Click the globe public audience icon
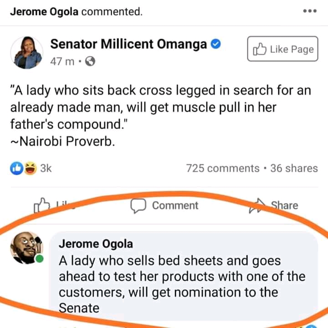The width and height of the screenshot is (328, 328). (90, 61)
